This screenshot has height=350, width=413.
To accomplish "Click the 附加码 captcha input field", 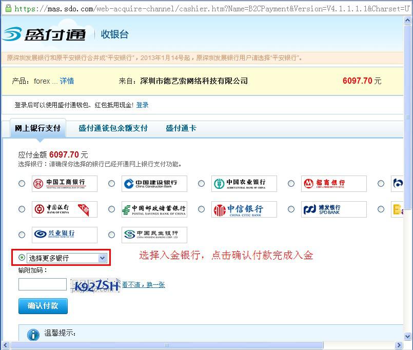I will 43,284.
